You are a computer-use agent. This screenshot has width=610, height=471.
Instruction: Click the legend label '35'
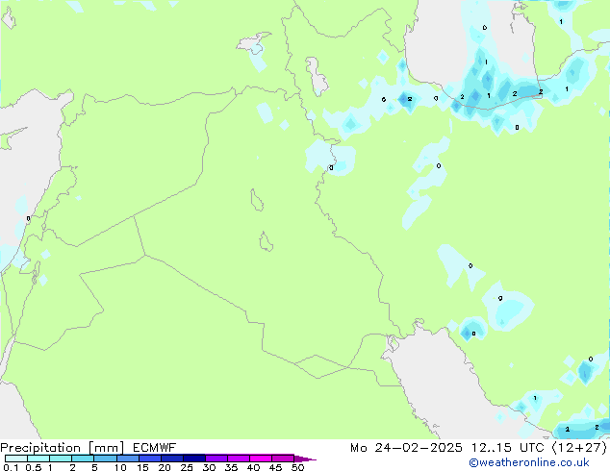click(231, 467)
